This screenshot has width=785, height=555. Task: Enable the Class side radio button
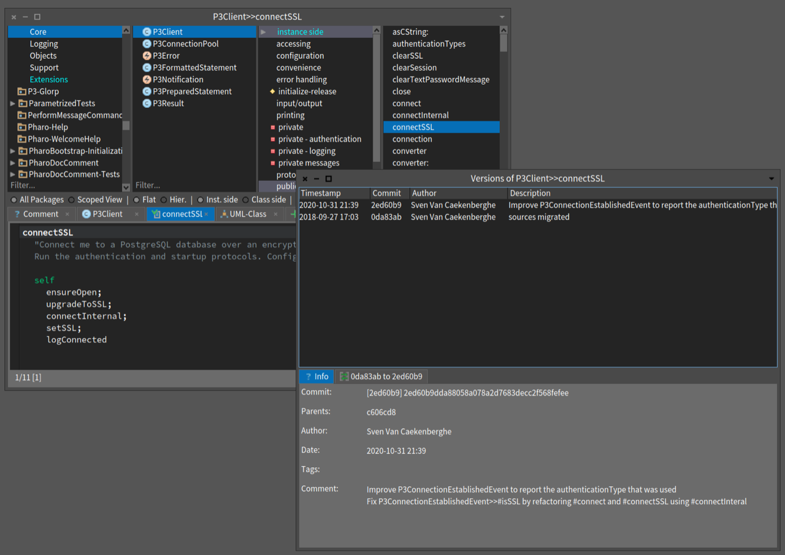[x=246, y=200]
